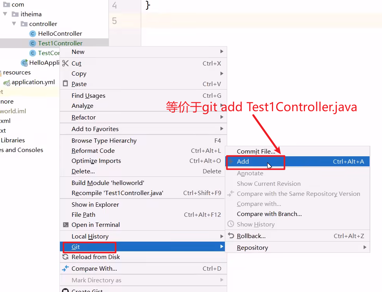Click the Rollback arrow icon
Image resolution: width=382 pixels, height=292 pixels.
[x=231, y=236]
